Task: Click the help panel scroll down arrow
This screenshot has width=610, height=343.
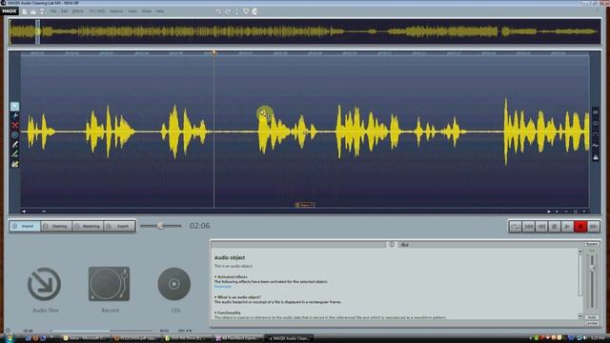Action: click(580, 316)
